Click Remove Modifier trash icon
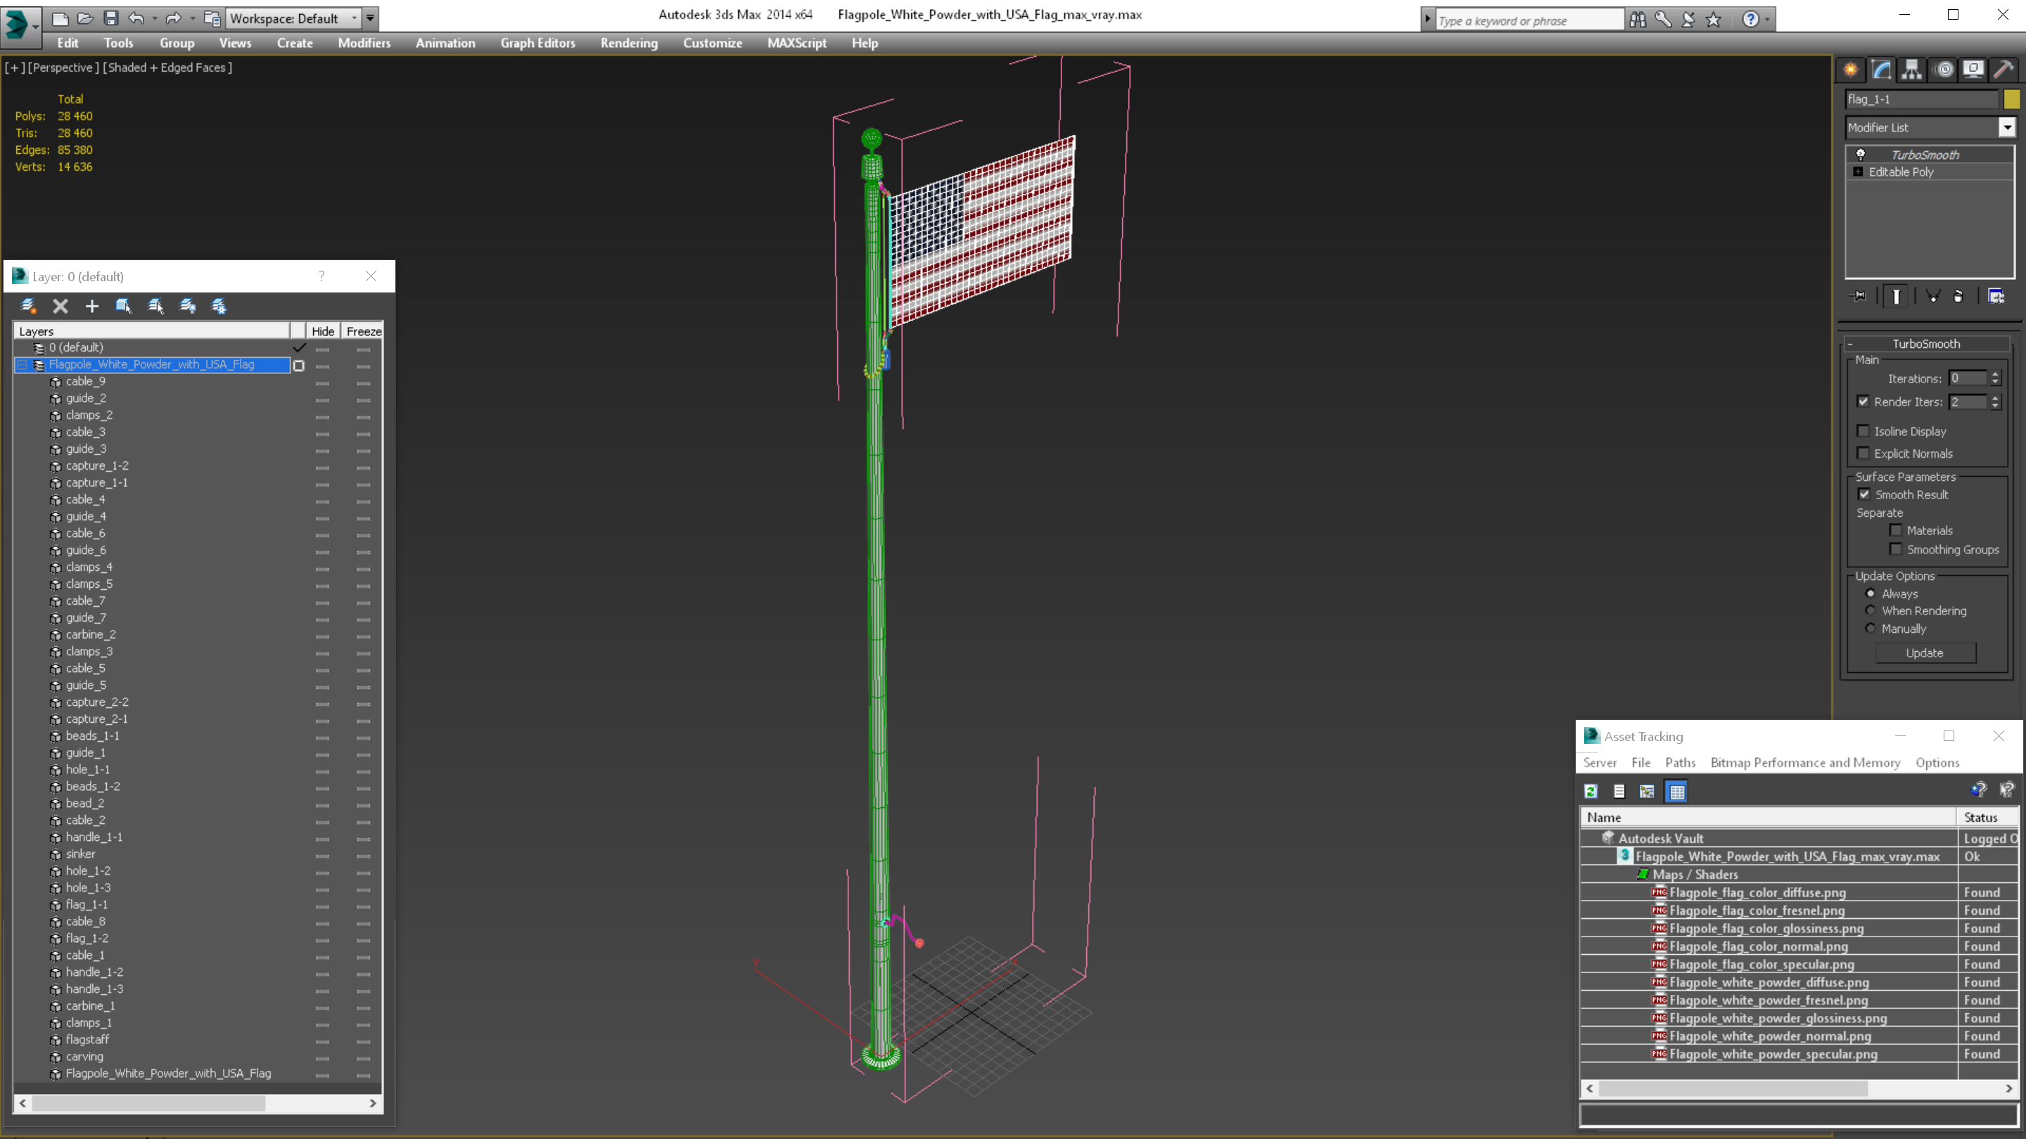Image resolution: width=2026 pixels, height=1139 pixels. coord(1958,296)
